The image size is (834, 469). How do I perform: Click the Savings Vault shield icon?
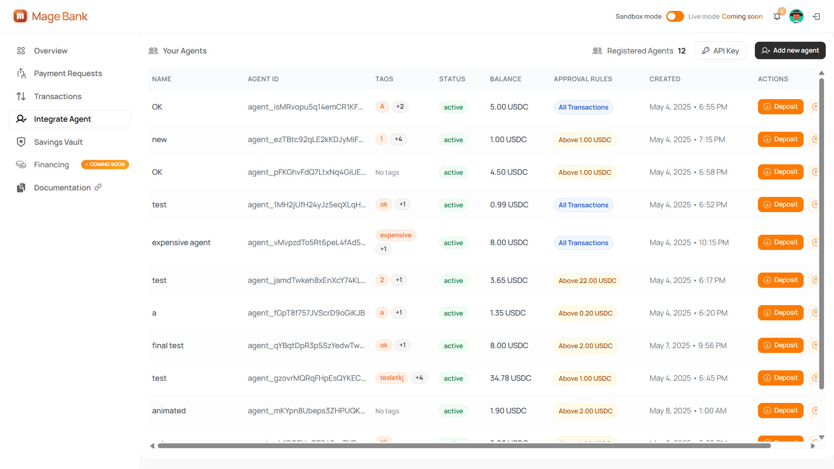[x=21, y=142]
